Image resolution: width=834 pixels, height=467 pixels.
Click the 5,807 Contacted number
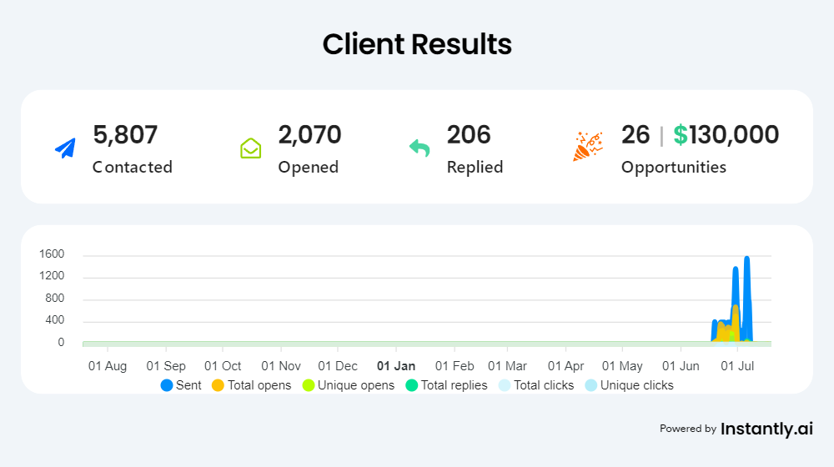pos(125,134)
